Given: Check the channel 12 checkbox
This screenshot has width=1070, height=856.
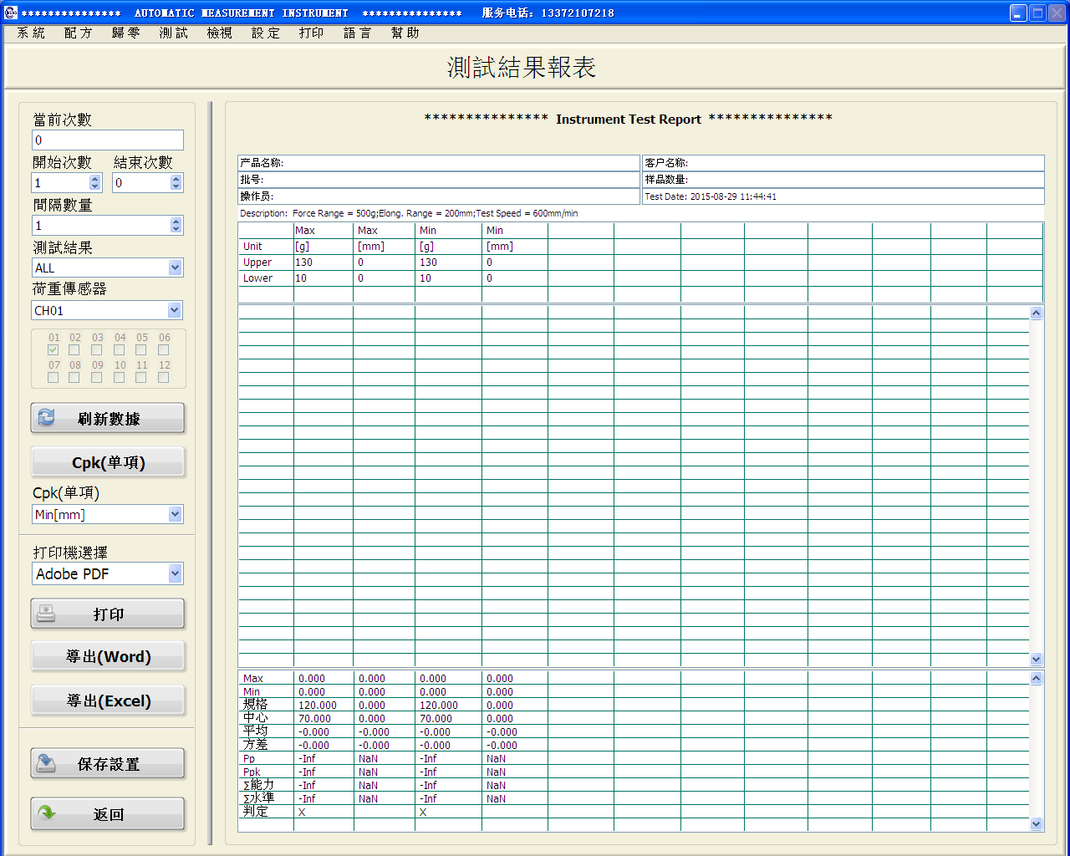Looking at the screenshot, I should 164,378.
